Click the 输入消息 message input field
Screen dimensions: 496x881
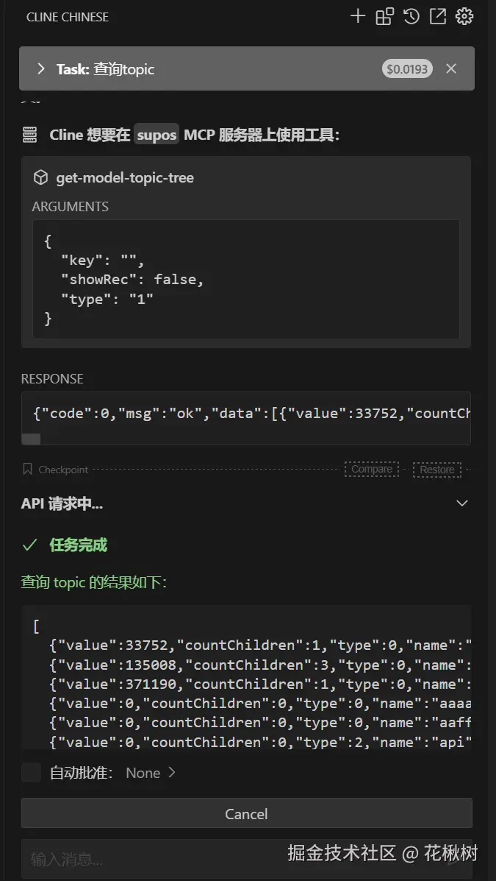tap(147, 858)
